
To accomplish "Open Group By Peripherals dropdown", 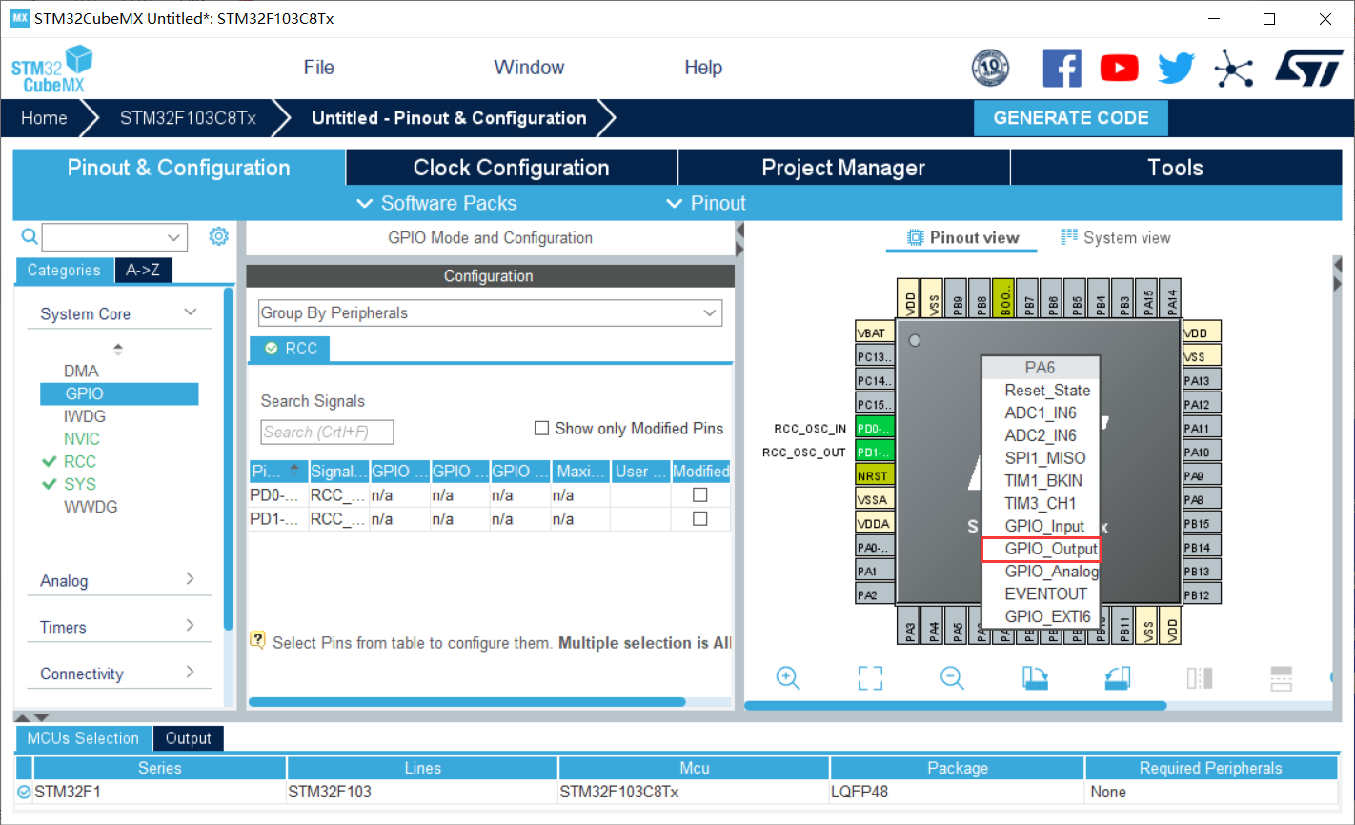I will pos(490,312).
